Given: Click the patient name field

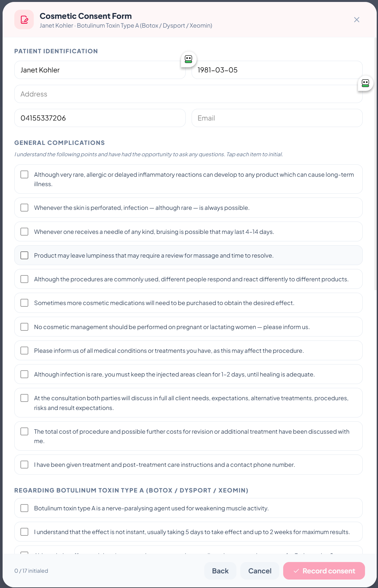Looking at the screenshot, I should point(100,70).
